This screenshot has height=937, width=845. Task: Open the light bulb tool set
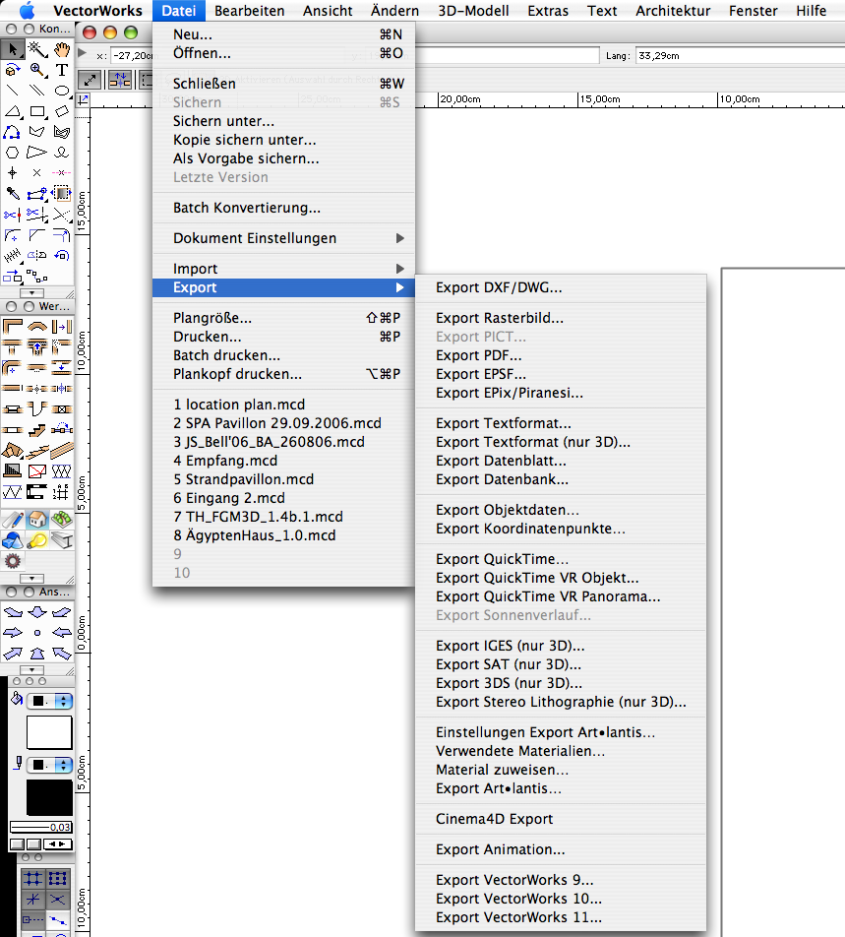(37, 540)
